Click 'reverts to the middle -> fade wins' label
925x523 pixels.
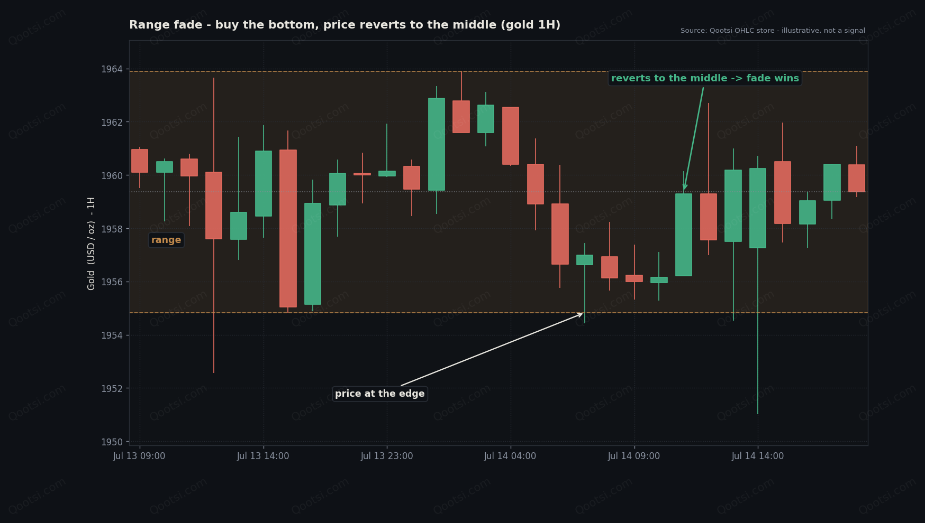pyautogui.click(x=705, y=78)
